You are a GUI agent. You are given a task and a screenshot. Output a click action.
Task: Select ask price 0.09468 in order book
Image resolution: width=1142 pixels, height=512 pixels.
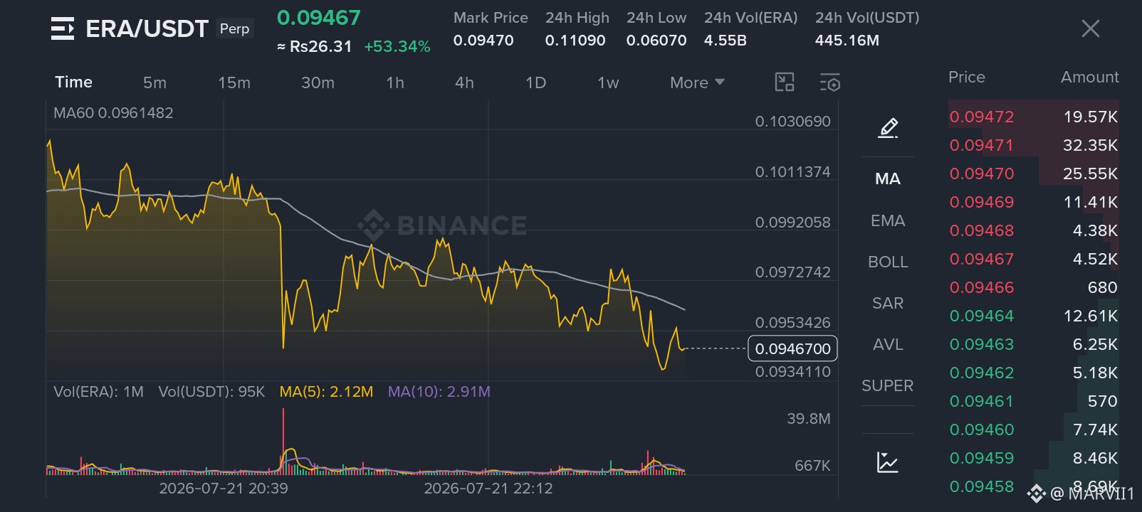tap(982, 230)
